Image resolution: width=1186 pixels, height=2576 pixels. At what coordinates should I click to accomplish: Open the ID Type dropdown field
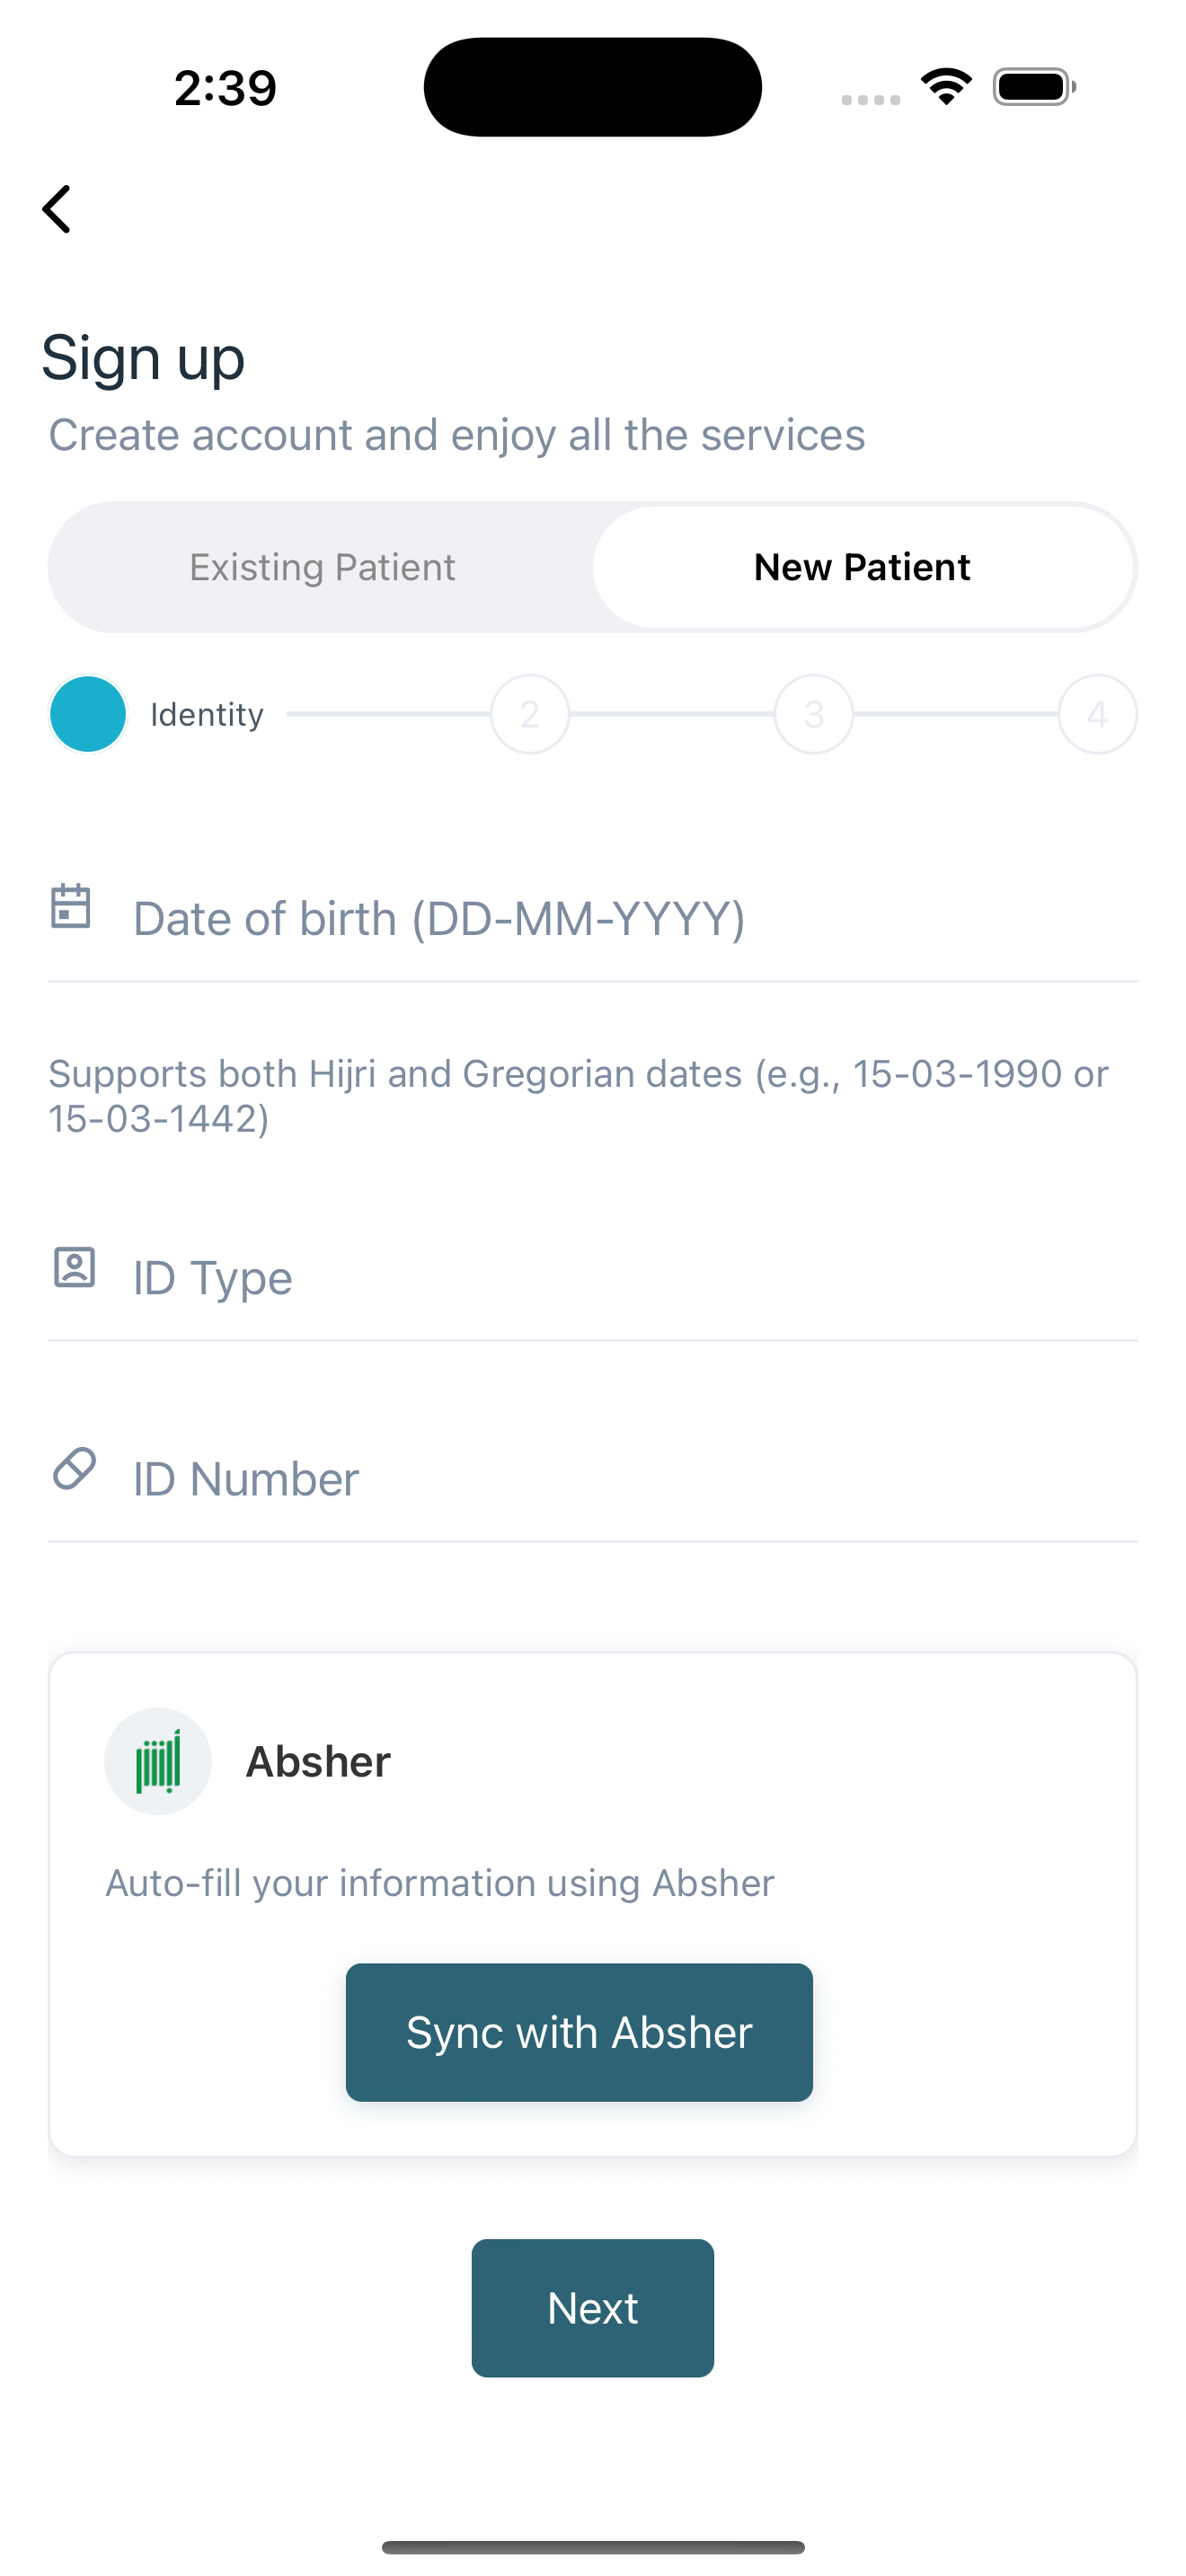[x=593, y=1278]
